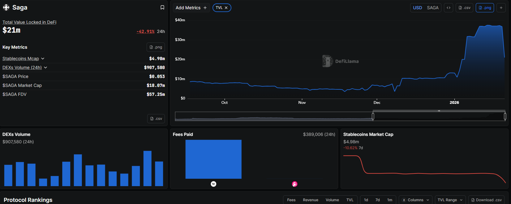Open the TVL Range dropdown

[450, 200]
